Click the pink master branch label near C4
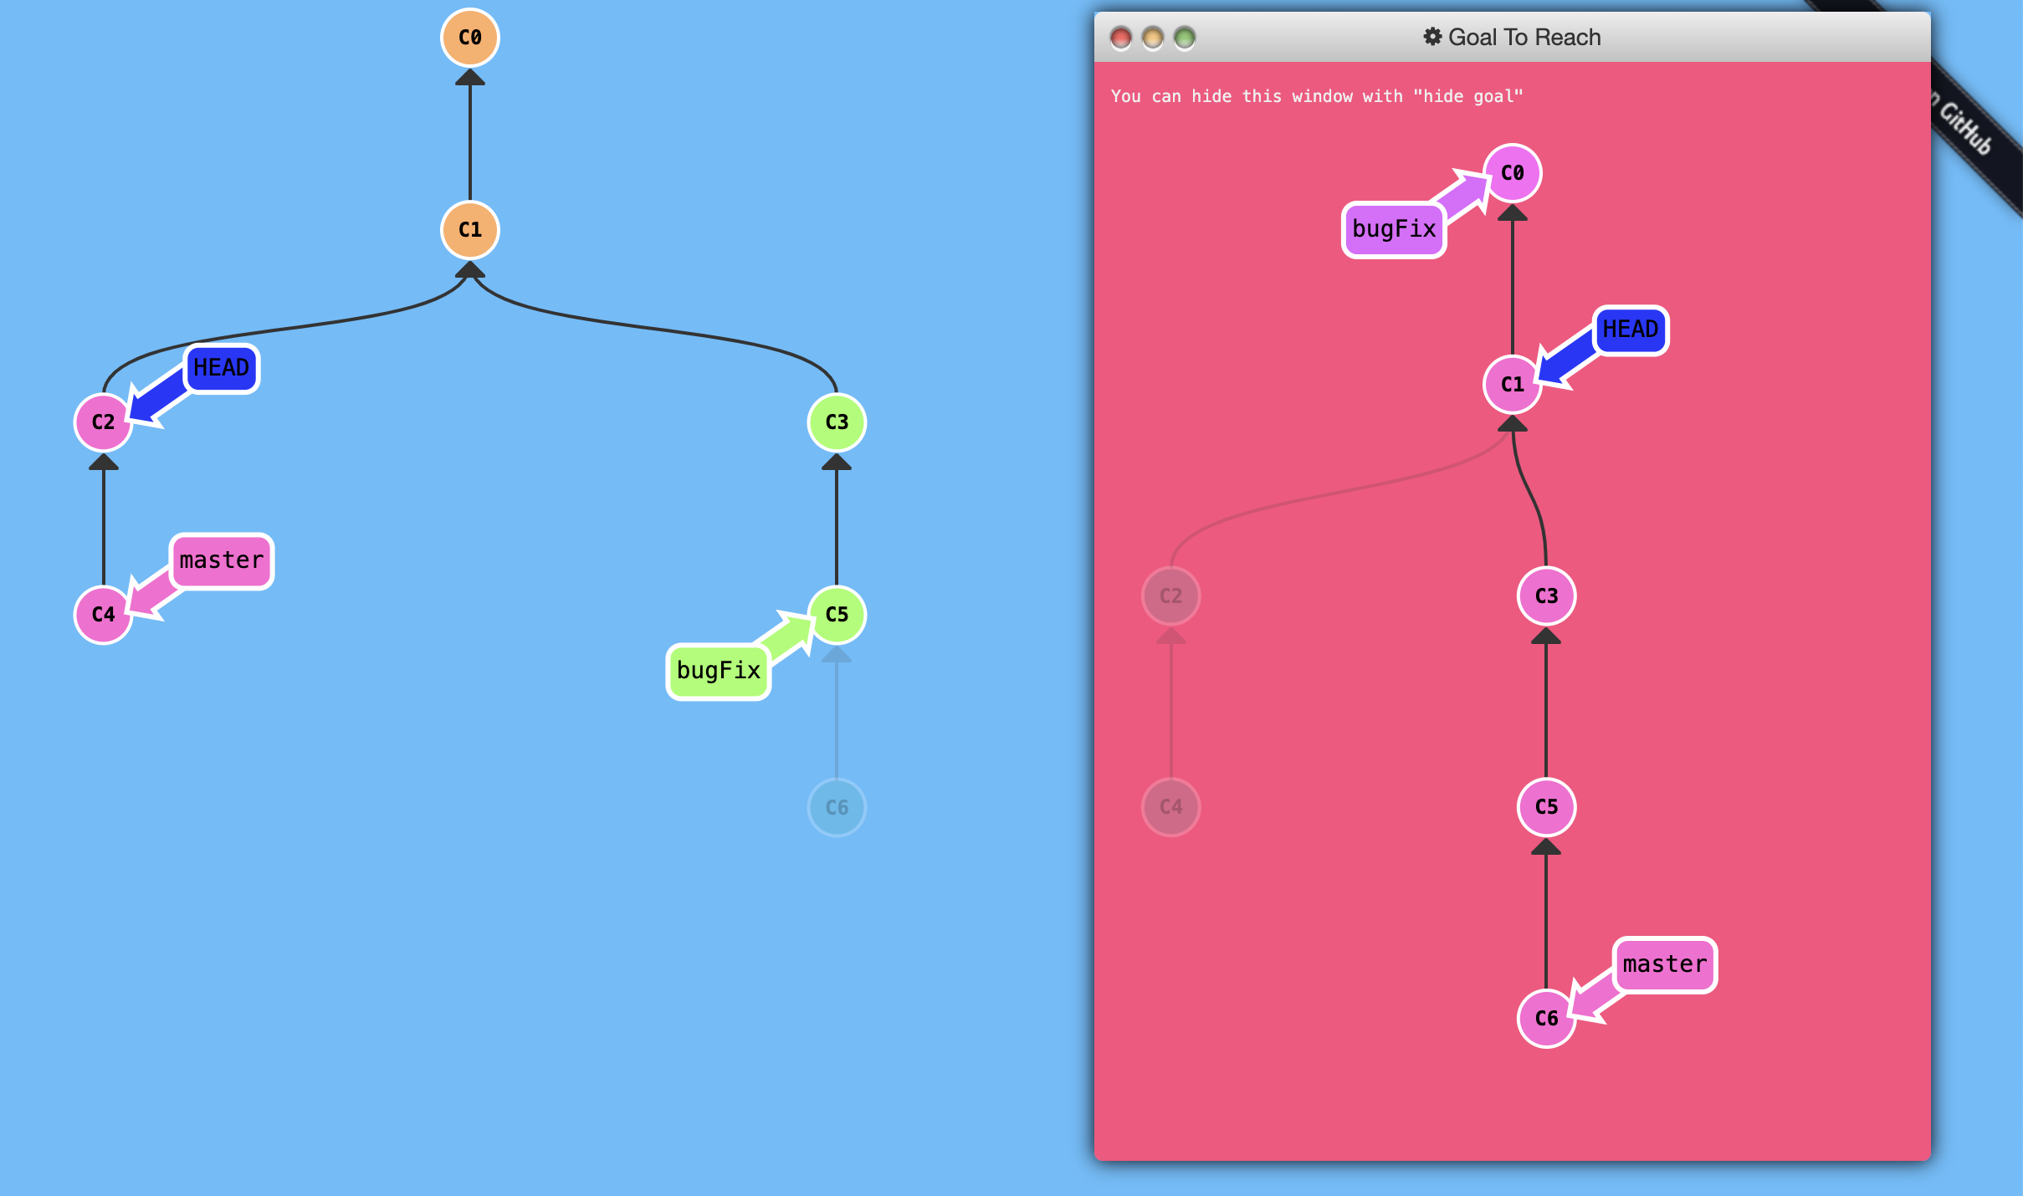2023x1196 pixels. (x=222, y=560)
